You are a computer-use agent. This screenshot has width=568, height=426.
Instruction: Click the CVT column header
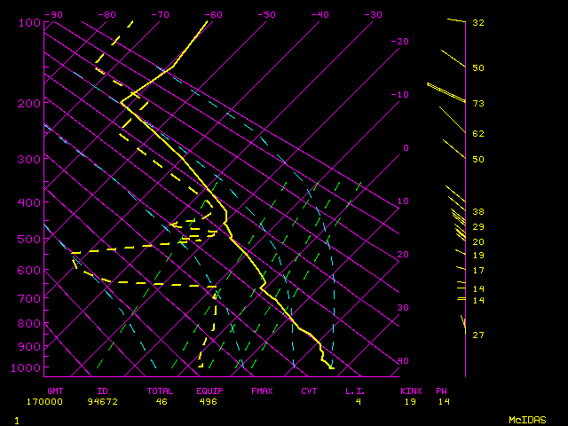tap(309, 390)
